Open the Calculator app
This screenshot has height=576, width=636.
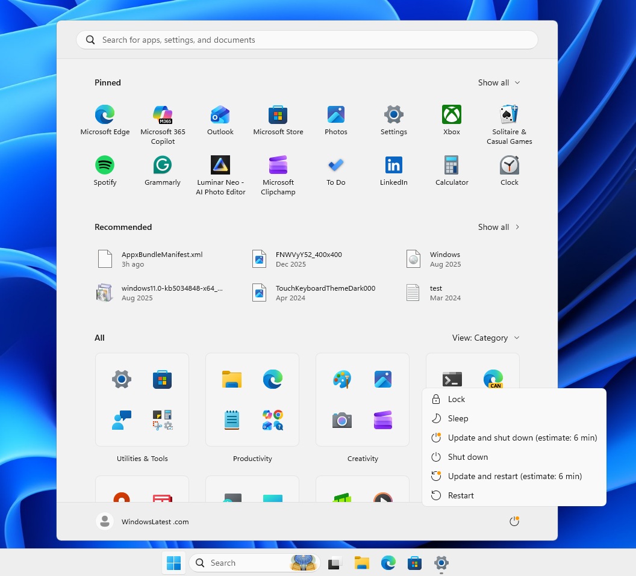[x=451, y=165]
